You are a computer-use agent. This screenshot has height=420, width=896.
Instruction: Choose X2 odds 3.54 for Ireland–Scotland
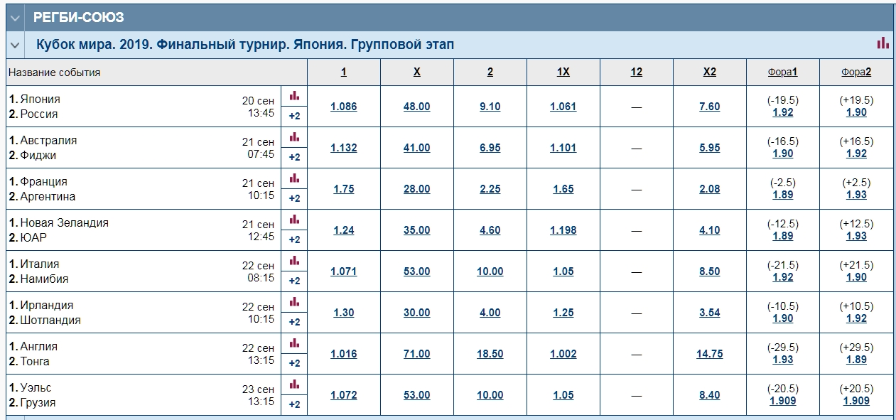[x=709, y=313]
